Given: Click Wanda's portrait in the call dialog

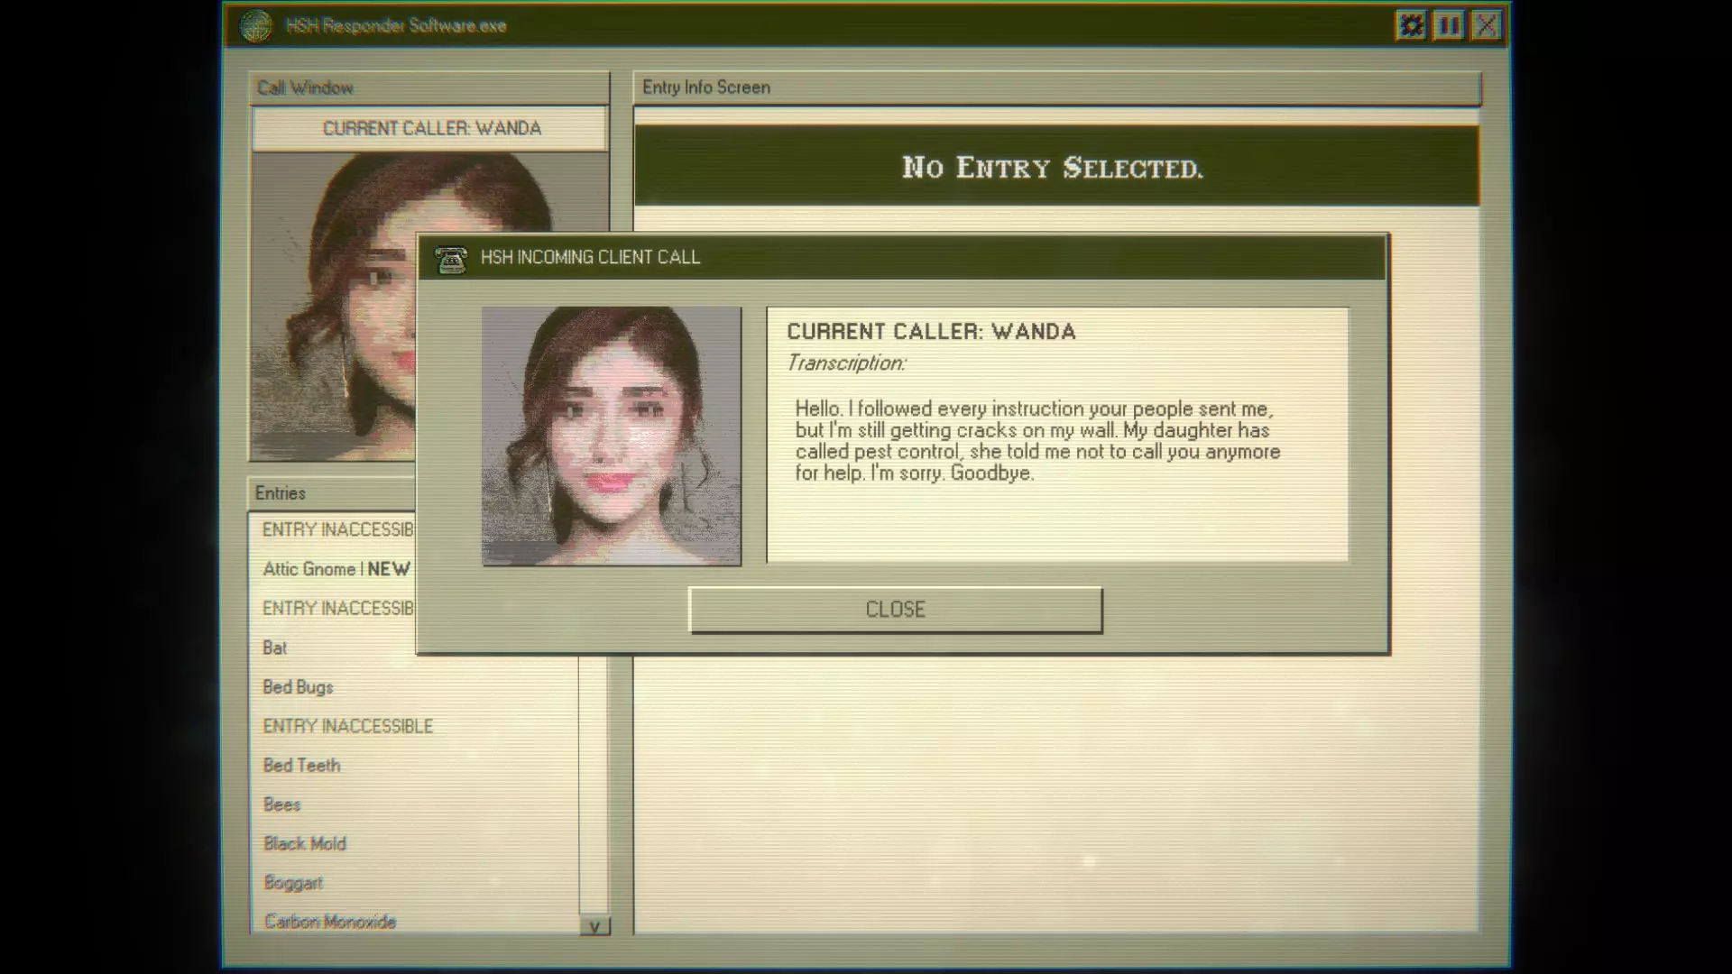Looking at the screenshot, I should 612,436.
